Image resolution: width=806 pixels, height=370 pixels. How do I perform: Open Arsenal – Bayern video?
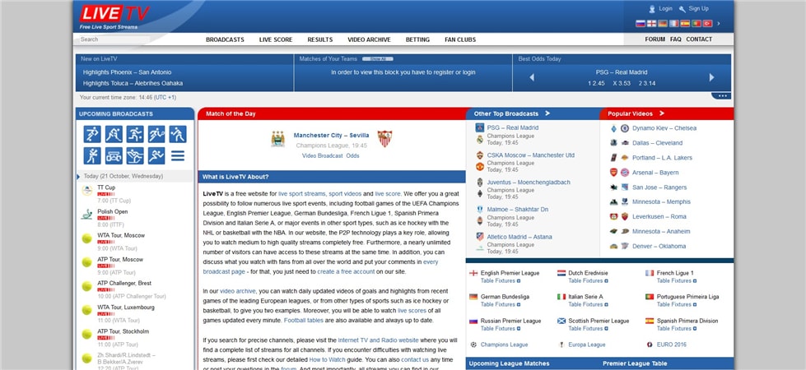[655, 173]
